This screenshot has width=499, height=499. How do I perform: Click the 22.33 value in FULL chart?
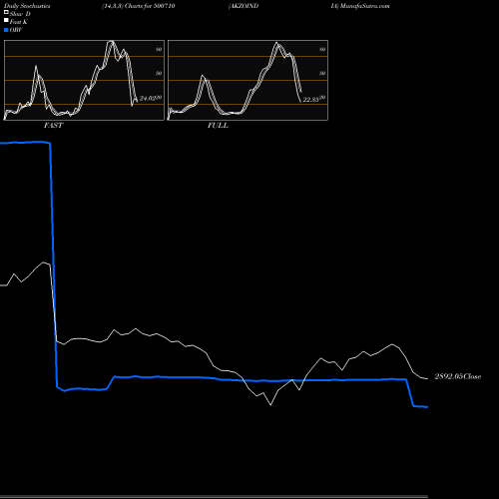pos(310,100)
